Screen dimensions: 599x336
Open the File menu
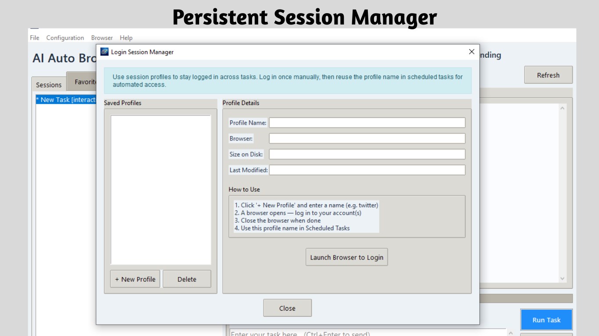(x=35, y=38)
